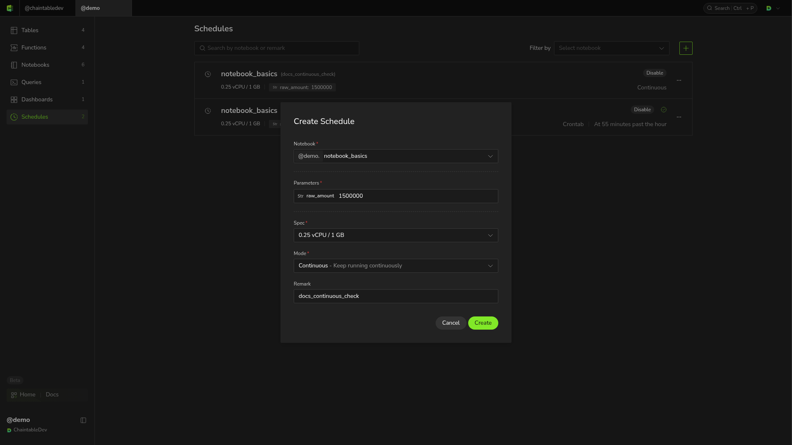
Task: Open the Docs link
Action: (x=52, y=395)
